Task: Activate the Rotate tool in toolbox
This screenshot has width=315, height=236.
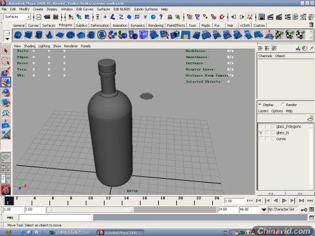Action: coord(6,93)
